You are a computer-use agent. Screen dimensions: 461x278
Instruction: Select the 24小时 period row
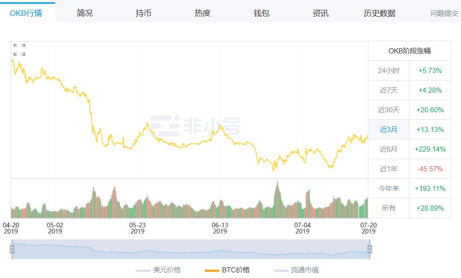pos(409,71)
